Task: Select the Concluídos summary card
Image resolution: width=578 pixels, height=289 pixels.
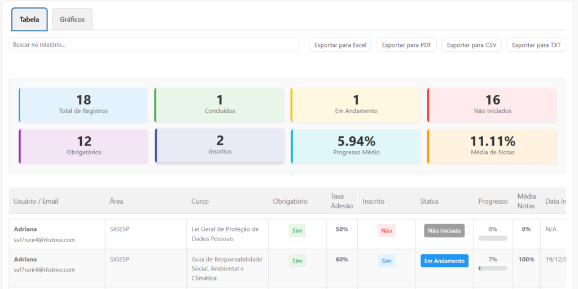Action: coord(220,105)
